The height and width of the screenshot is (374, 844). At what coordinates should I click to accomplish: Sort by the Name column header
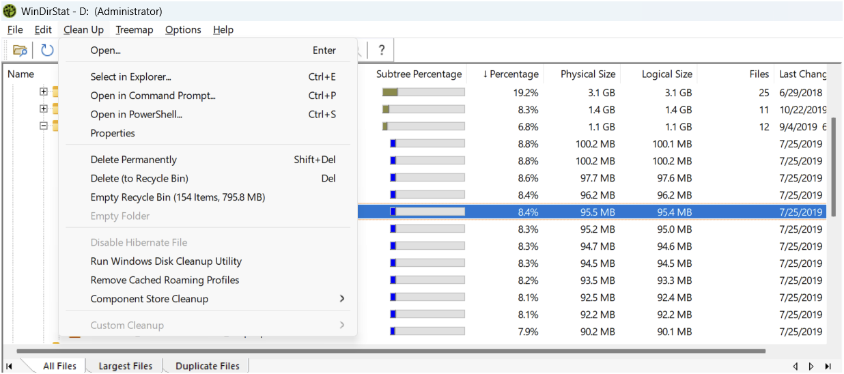pyautogui.click(x=20, y=74)
